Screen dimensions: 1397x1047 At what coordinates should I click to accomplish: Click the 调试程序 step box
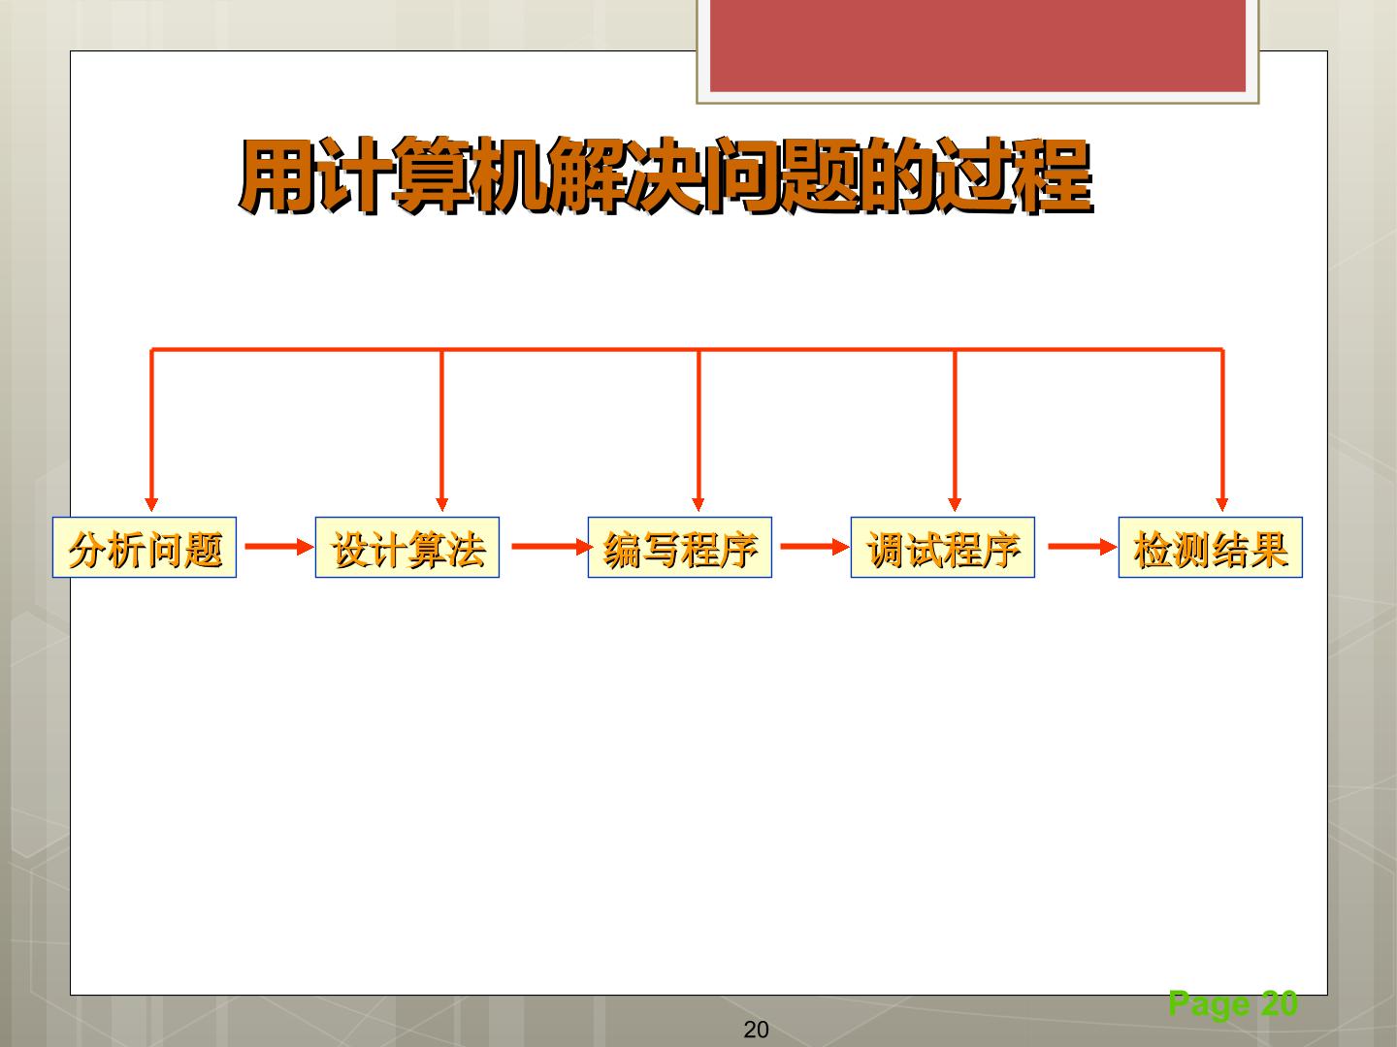click(x=943, y=548)
